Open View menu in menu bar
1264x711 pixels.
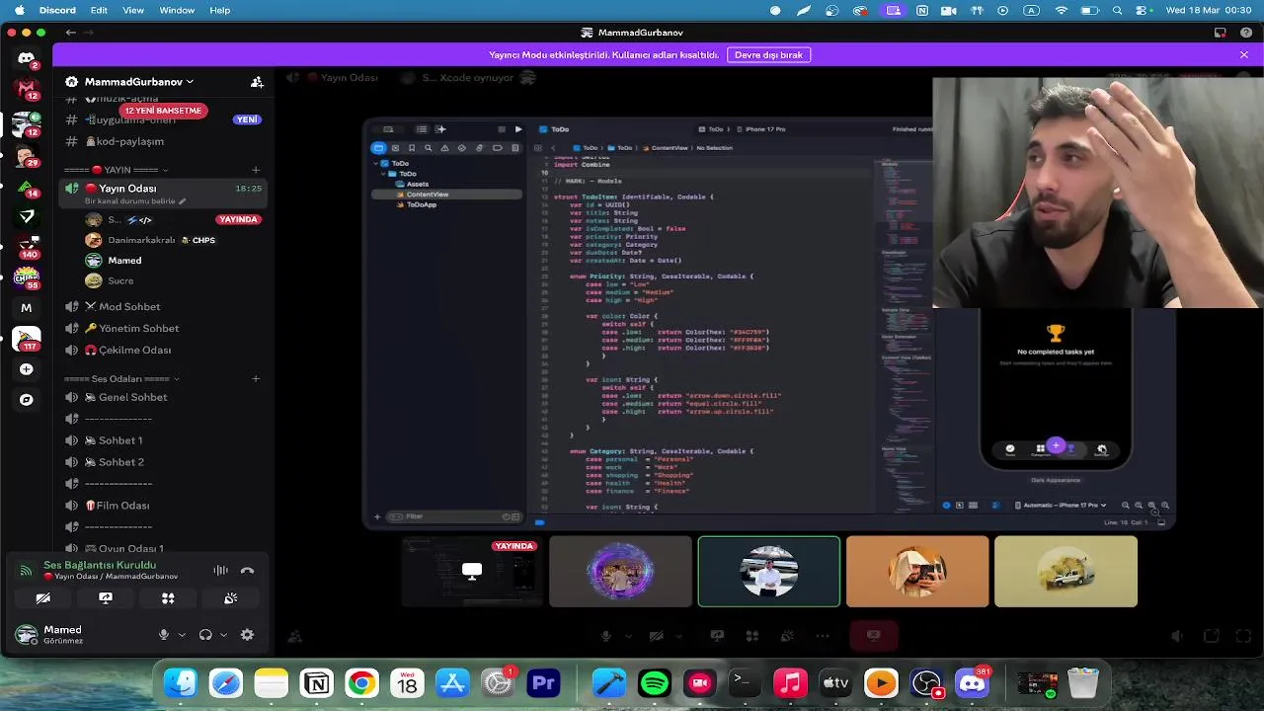(133, 10)
